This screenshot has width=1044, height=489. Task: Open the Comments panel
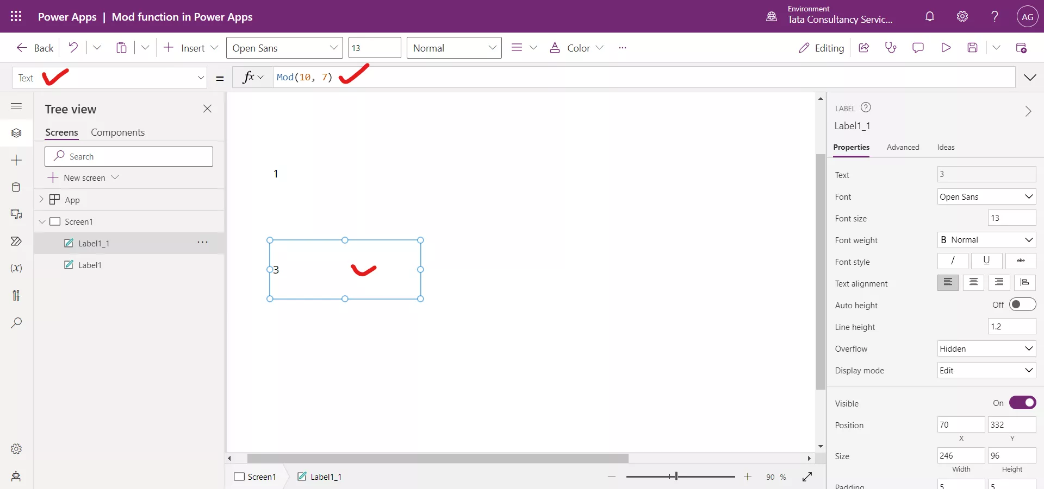tap(918, 48)
